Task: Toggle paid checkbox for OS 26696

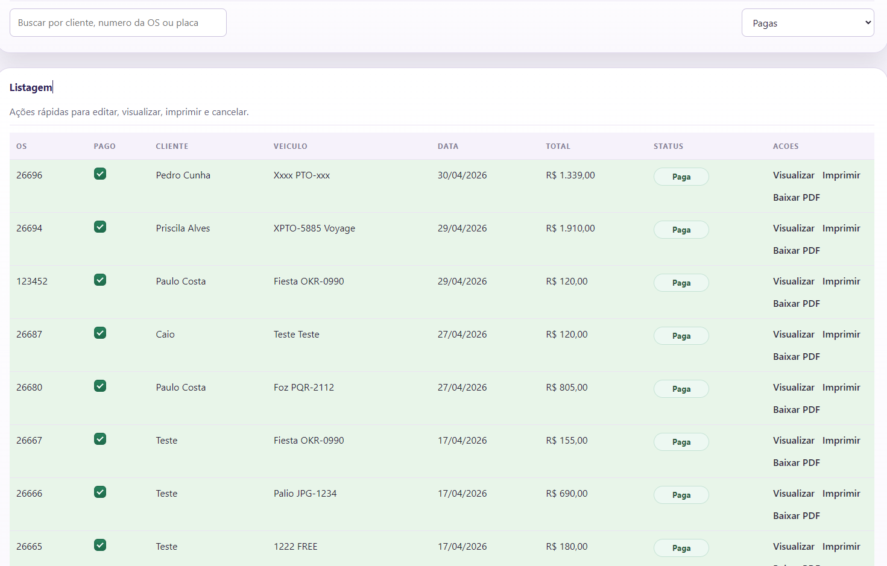Action: click(100, 174)
